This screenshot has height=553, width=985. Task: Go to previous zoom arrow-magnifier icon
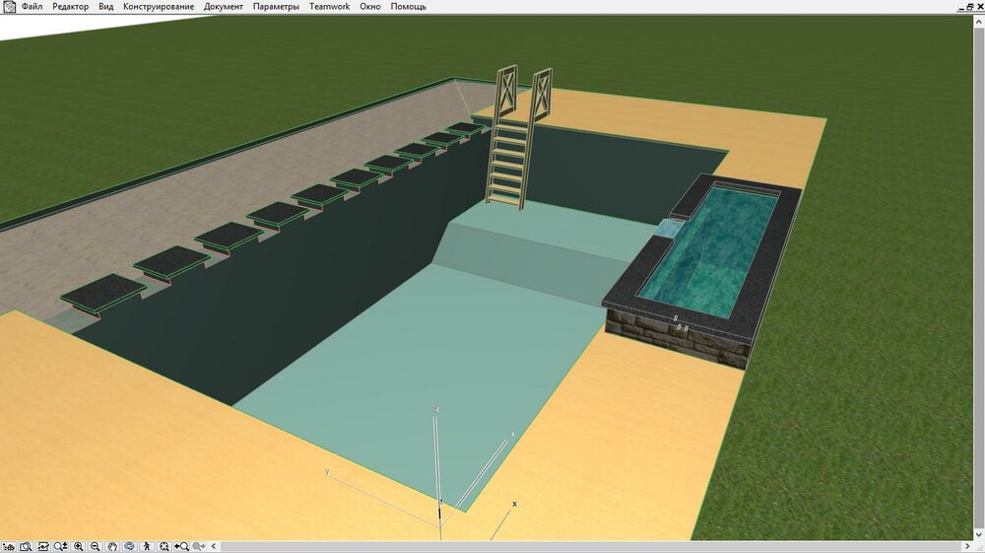181,547
